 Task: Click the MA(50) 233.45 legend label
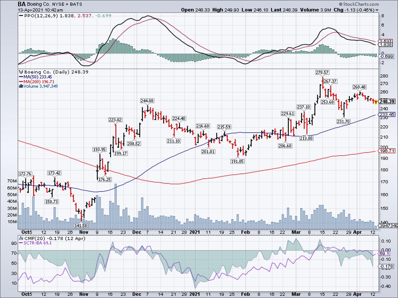click(37, 77)
